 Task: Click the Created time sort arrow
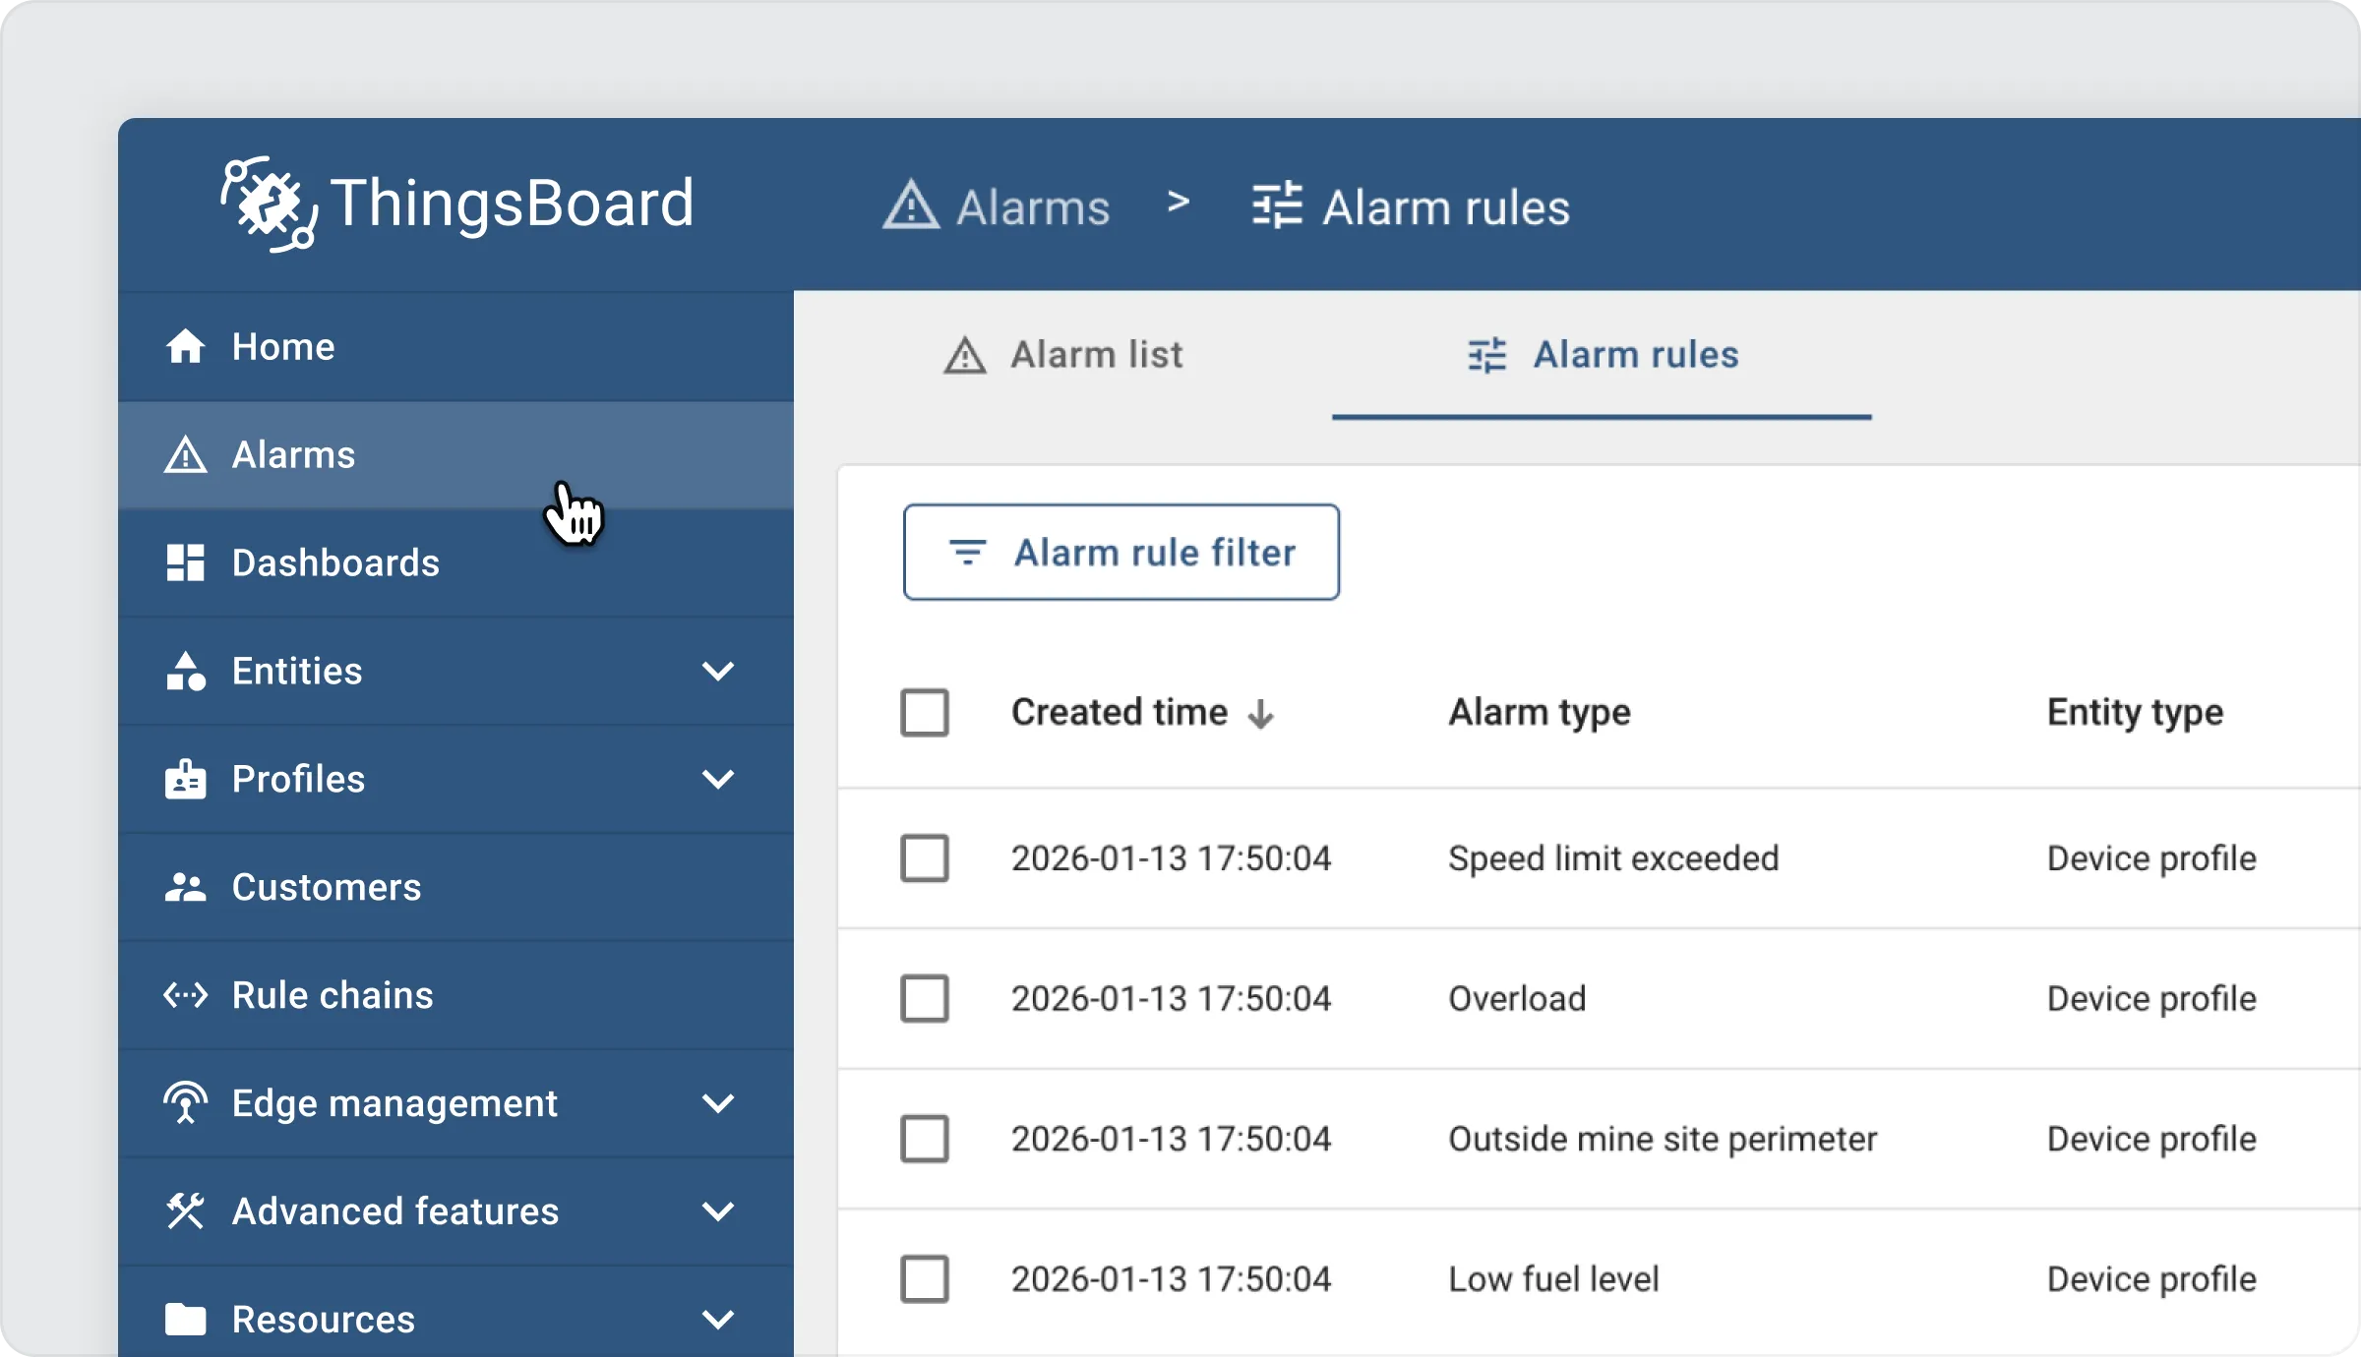pyautogui.click(x=1260, y=715)
